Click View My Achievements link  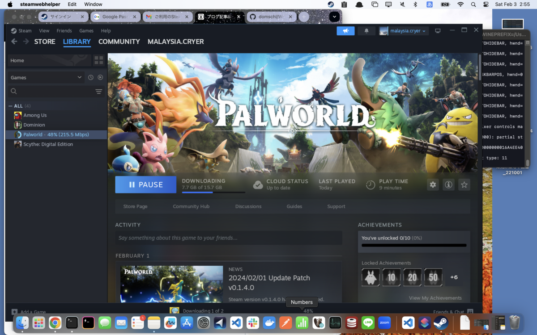click(435, 298)
